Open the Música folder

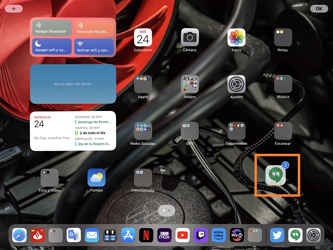click(x=283, y=84)
